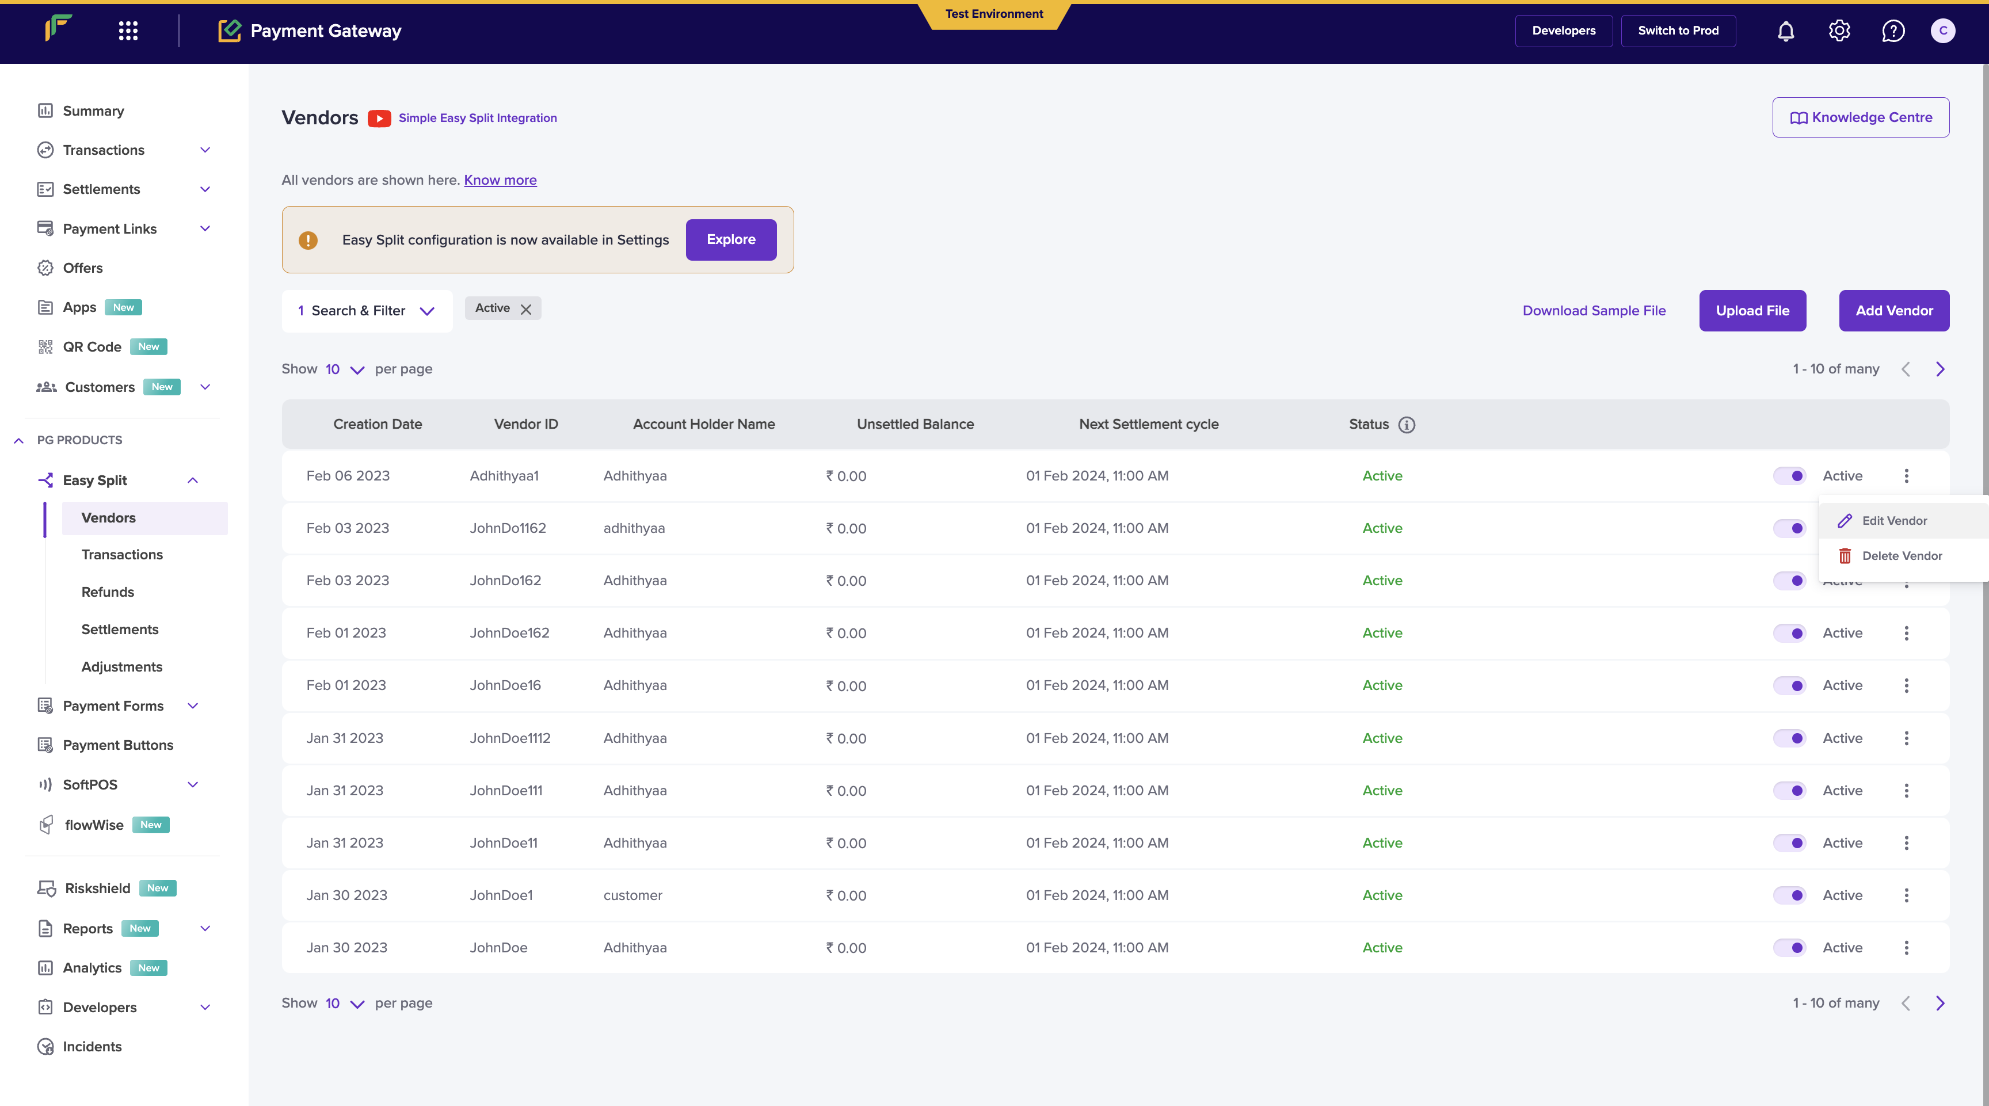
Task: Collapse the Easy Split sidebar section
Action: (193, 480)
